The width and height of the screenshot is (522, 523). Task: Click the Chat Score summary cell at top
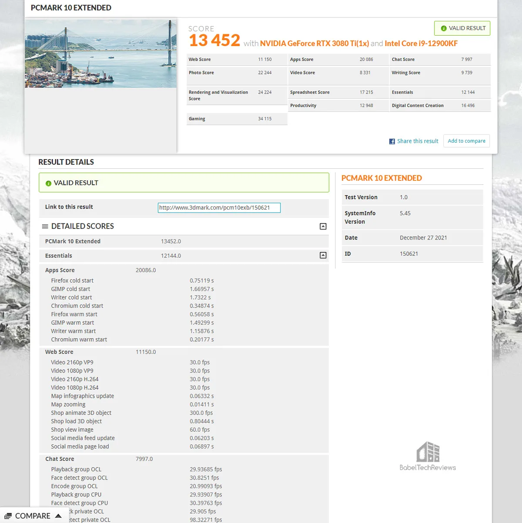[440, 60]
